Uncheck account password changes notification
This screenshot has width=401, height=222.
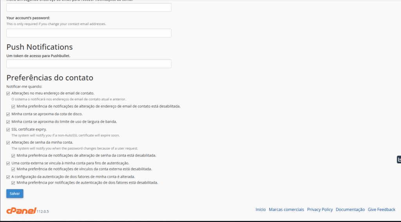point(8,143)
